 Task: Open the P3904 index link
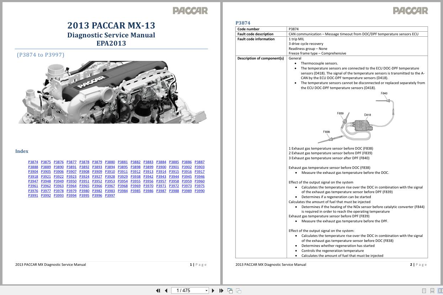(x=33, y=171)
